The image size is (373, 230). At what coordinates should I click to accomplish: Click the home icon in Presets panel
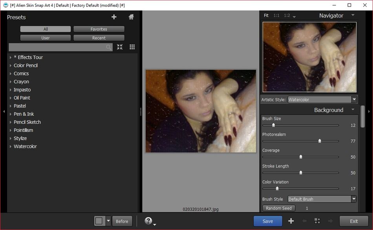point(131,17)
